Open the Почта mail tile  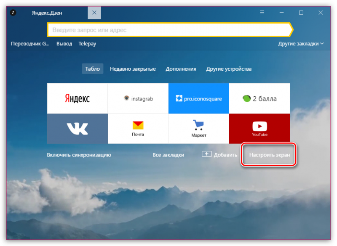[138, 129]
